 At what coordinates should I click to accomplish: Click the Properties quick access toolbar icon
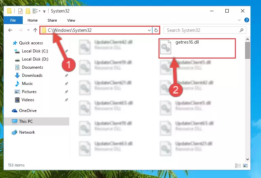(20, 11)
